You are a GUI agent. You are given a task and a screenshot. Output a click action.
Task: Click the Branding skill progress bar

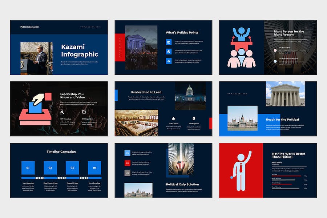pos(286,176)
